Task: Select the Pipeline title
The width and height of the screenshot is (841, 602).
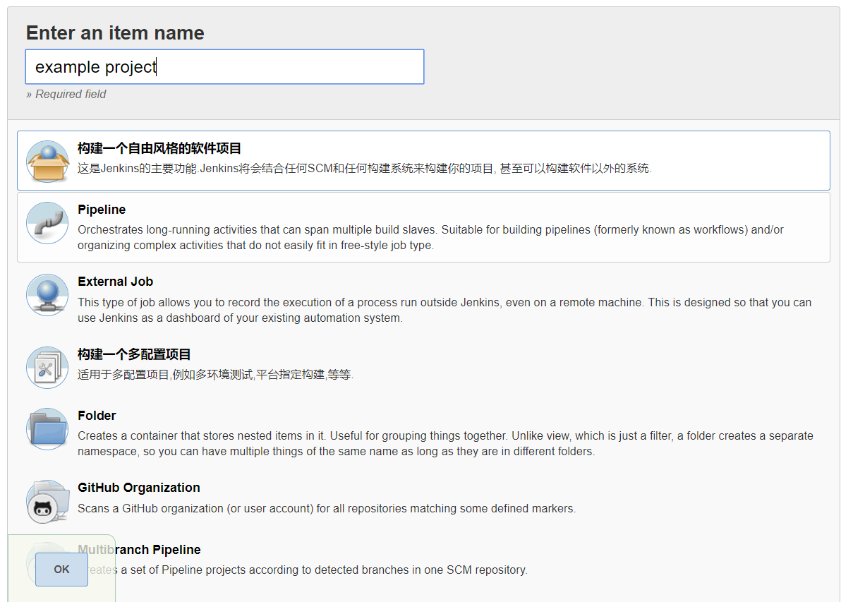Action: [102, 210]
